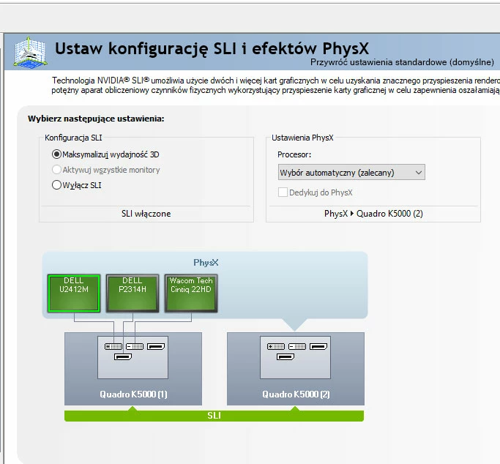Click the Quadro K5000 (2) card label
Image resolution: width=500 pixels, height=464 pixels.
pyautogui.click(x=296, y=394)
